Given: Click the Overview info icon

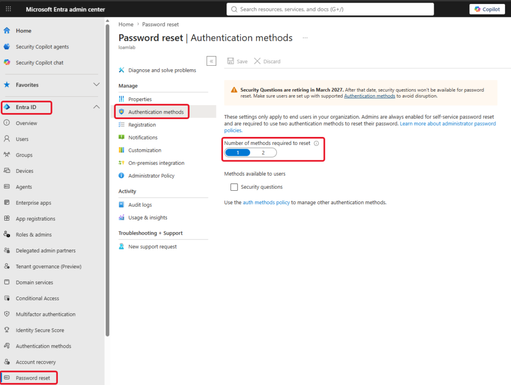Looking at the screenshot, I should [x=7, y=123].
